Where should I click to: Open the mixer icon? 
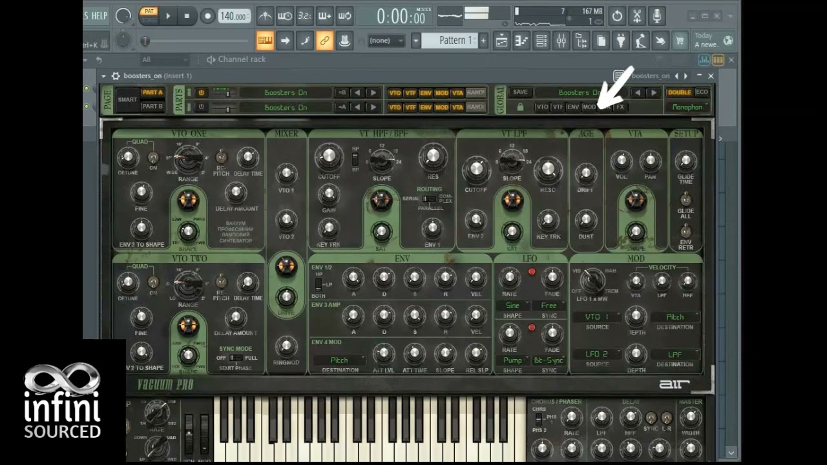(561, 41)
